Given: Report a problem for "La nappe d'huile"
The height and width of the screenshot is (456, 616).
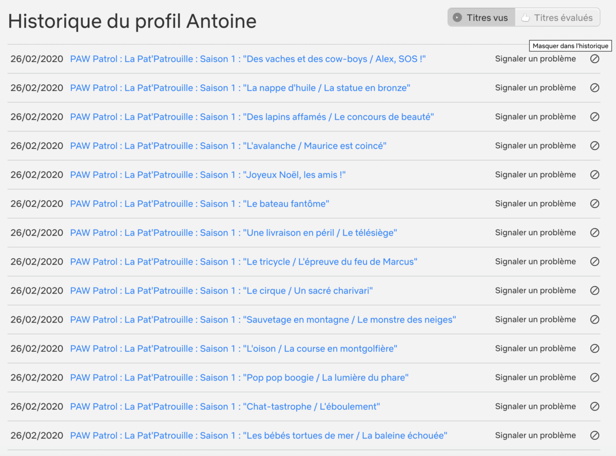Looking at the screenshot, I should [535, 88].
